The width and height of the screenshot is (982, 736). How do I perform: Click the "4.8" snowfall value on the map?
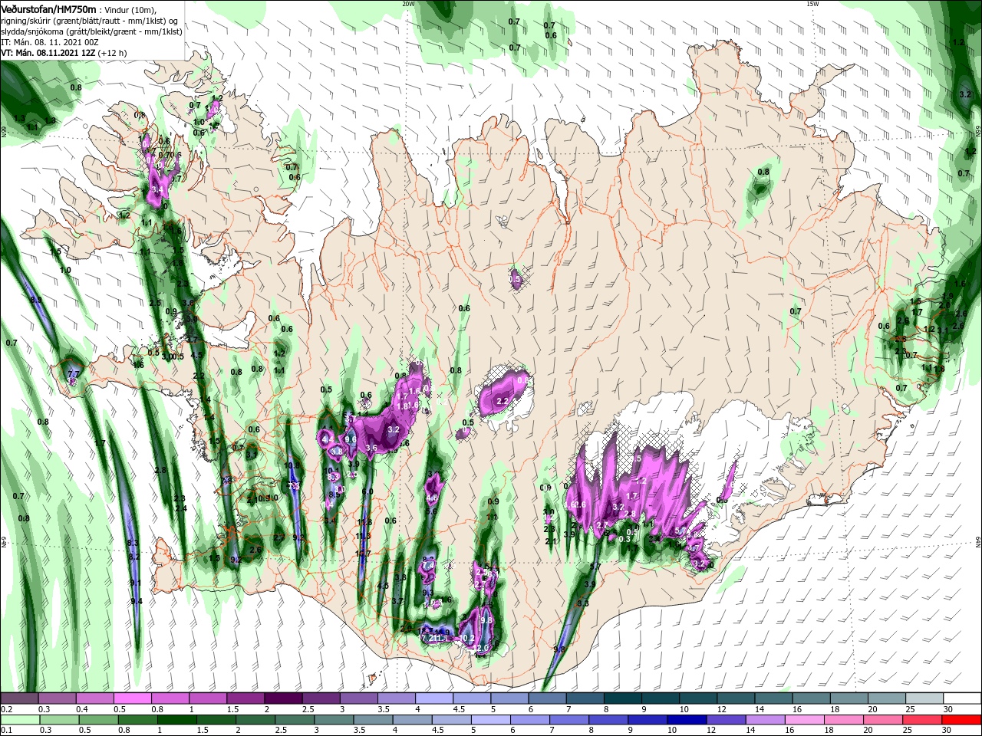click(x=432, y=498)
